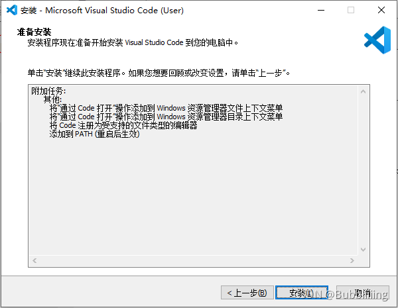Screen dimensions: 398x308
Task: Click the 安装 (Install) button
Action: (x=302, y=293)
